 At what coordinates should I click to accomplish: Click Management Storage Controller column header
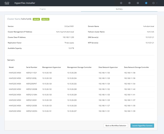[79, 67]
